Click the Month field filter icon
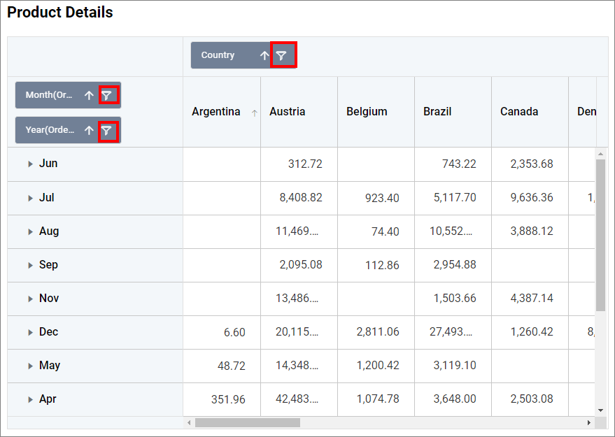Image resolution: width=615 pixels, height=437 pixels. 106,95
